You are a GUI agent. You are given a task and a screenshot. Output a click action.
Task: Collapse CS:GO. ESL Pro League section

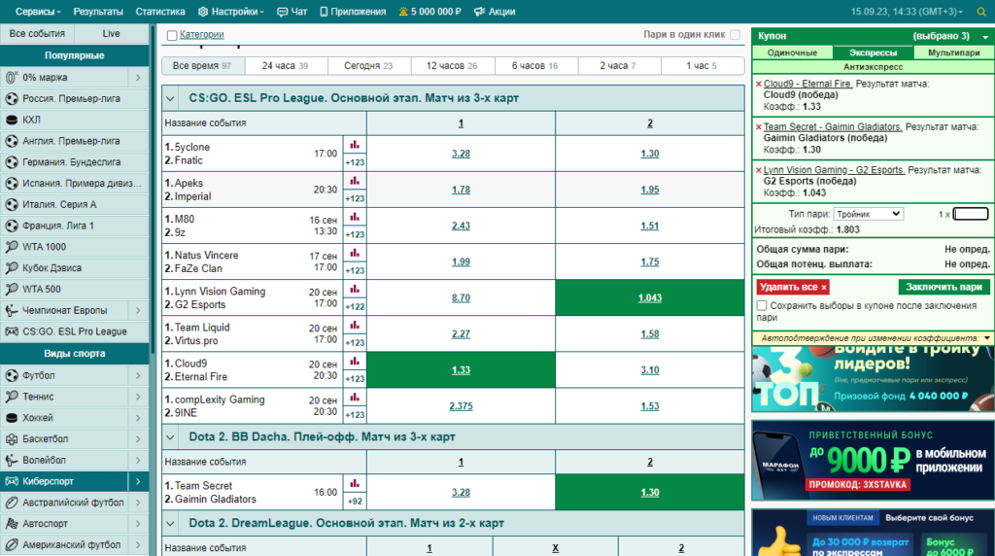point(170,98)
